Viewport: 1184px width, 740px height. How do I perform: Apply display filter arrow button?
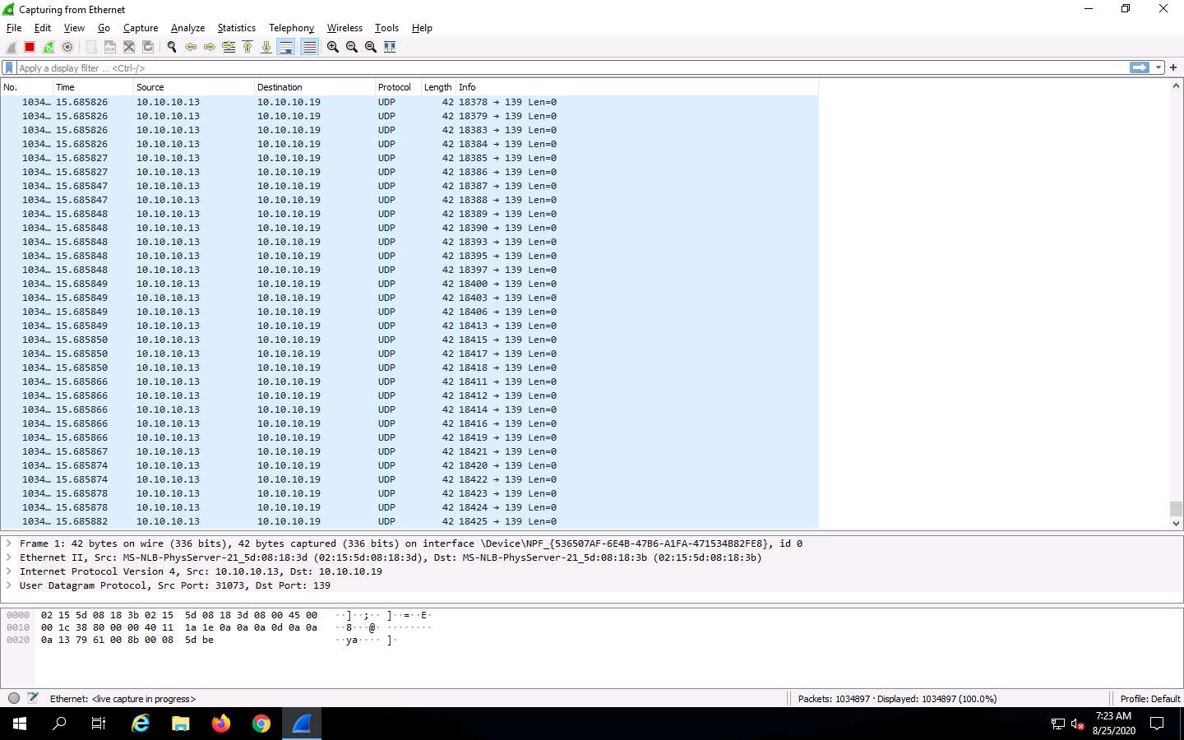click(x=1140, y=67)
